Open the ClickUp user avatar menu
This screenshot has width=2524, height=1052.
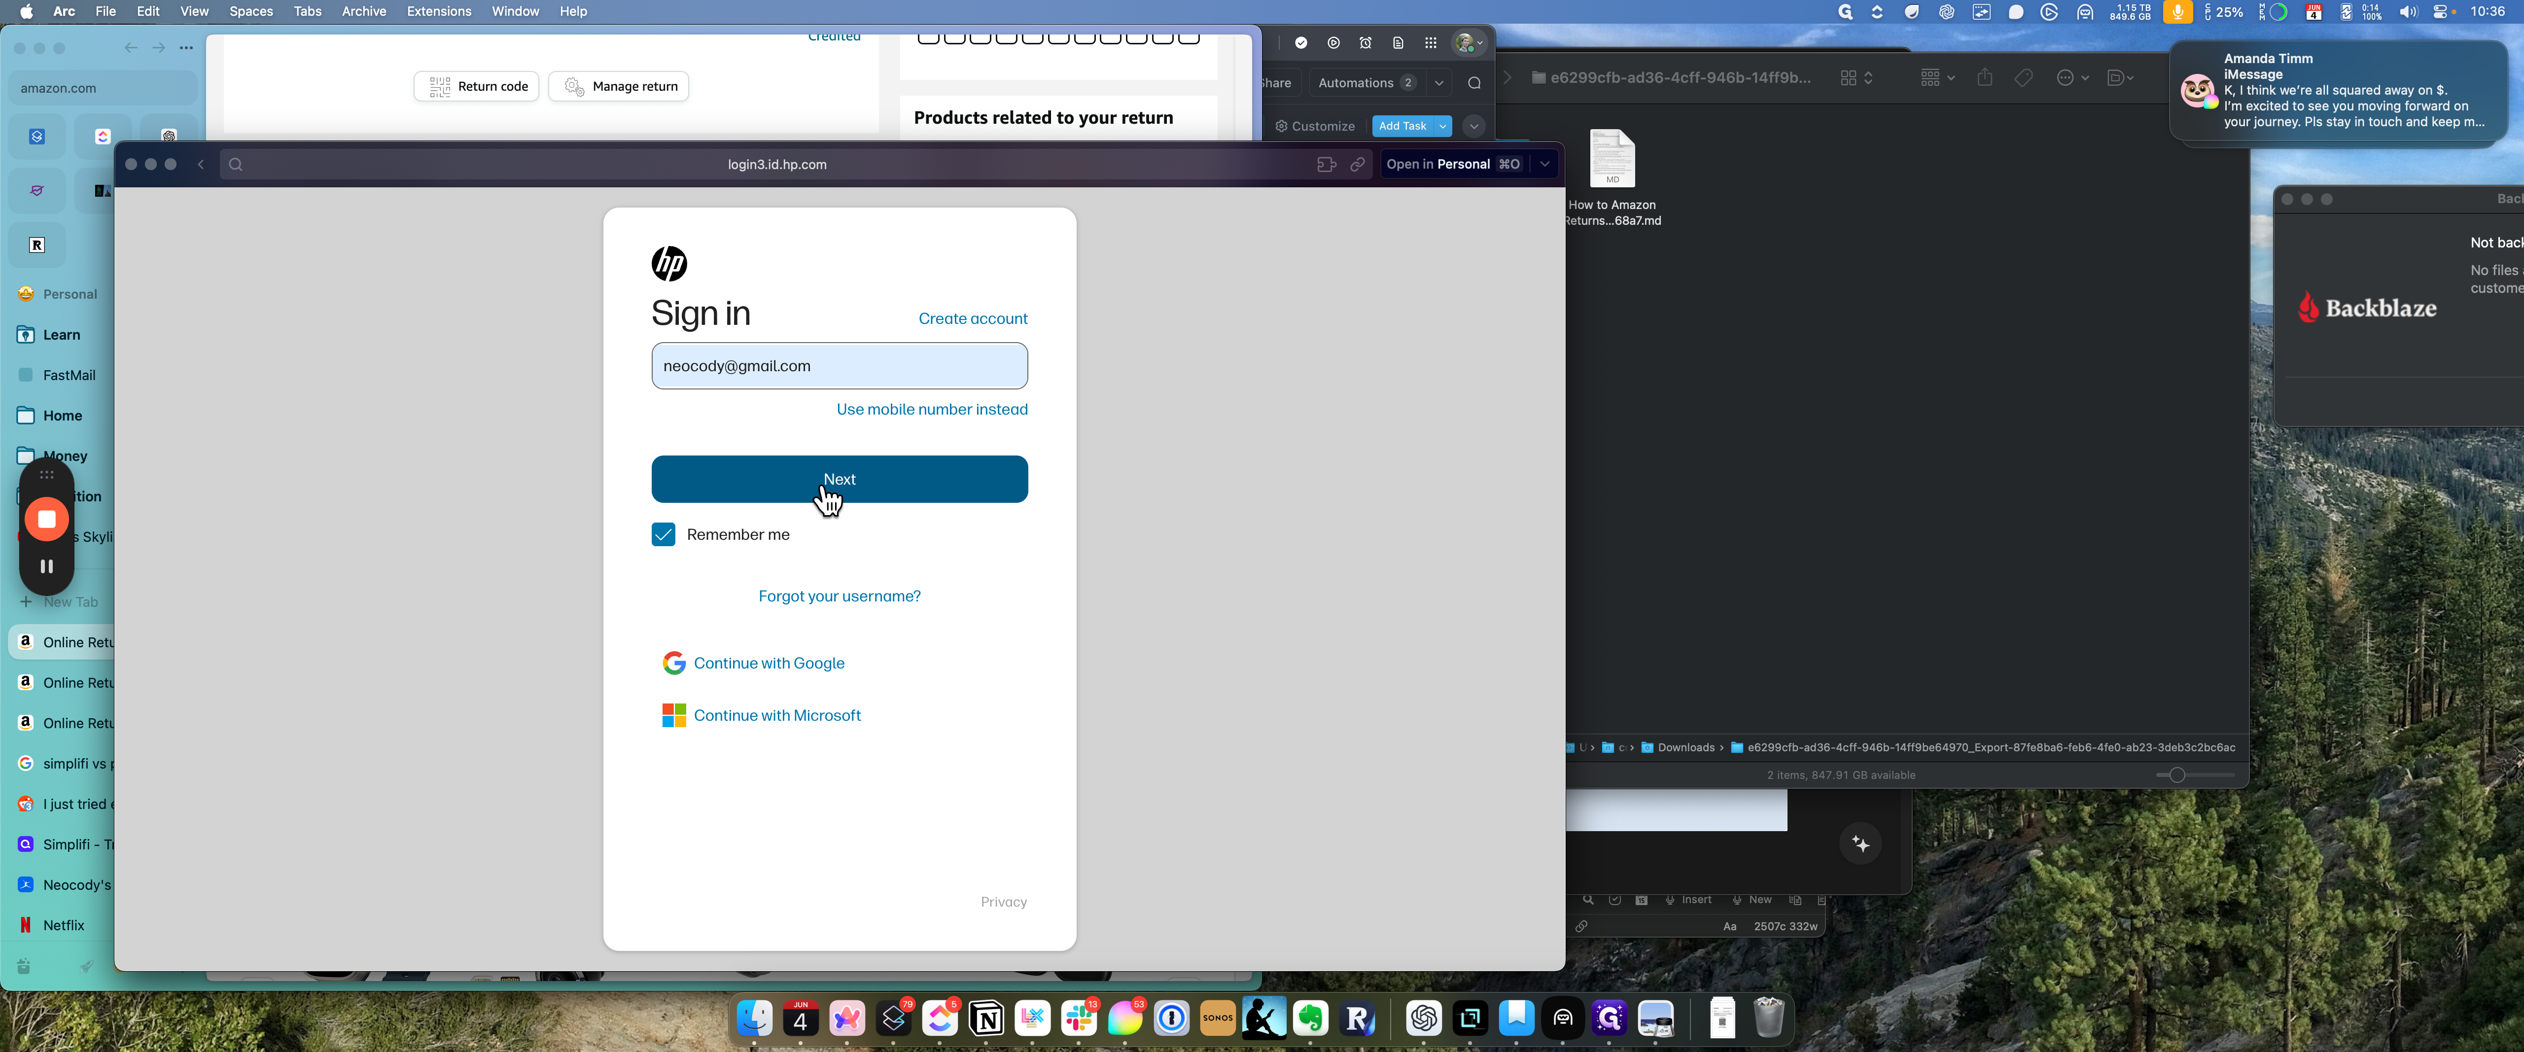point(1469,43)
